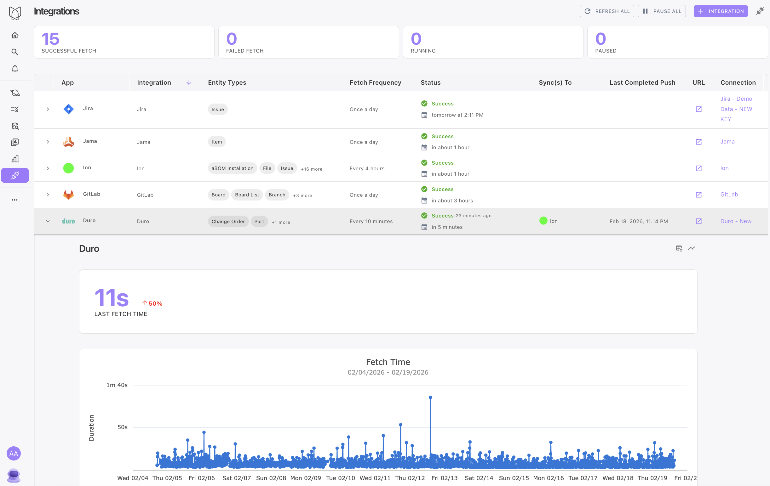Click the highest peak point in Fetch Time chart
The height and width of the screenshot is (486, 770).
(430, 398)
